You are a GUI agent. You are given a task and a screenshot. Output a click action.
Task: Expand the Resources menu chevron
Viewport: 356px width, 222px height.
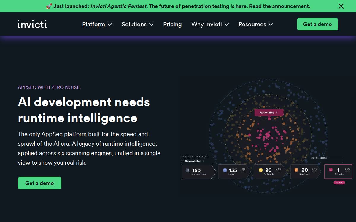pyautogui.click(x=271, y=25)
